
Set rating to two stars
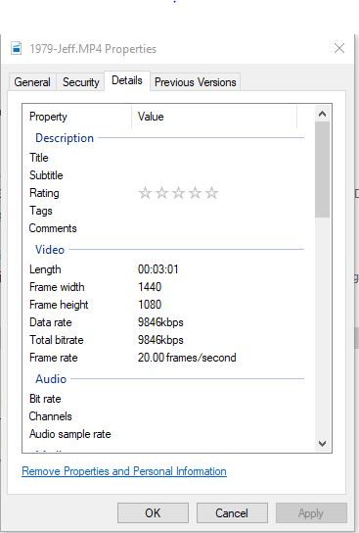161,193
